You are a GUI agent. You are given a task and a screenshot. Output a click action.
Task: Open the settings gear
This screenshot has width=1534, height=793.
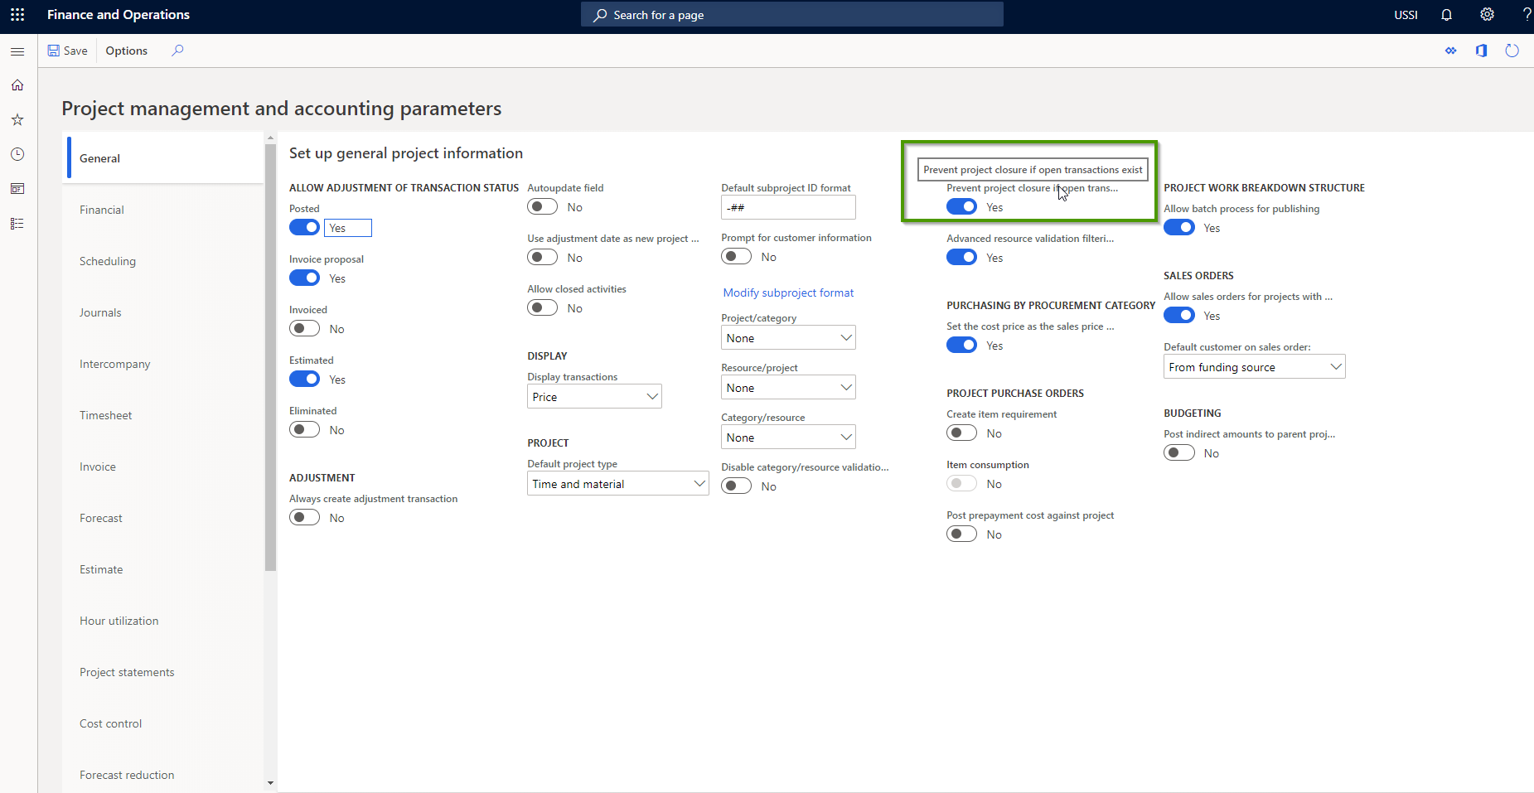pos(1486,15)
